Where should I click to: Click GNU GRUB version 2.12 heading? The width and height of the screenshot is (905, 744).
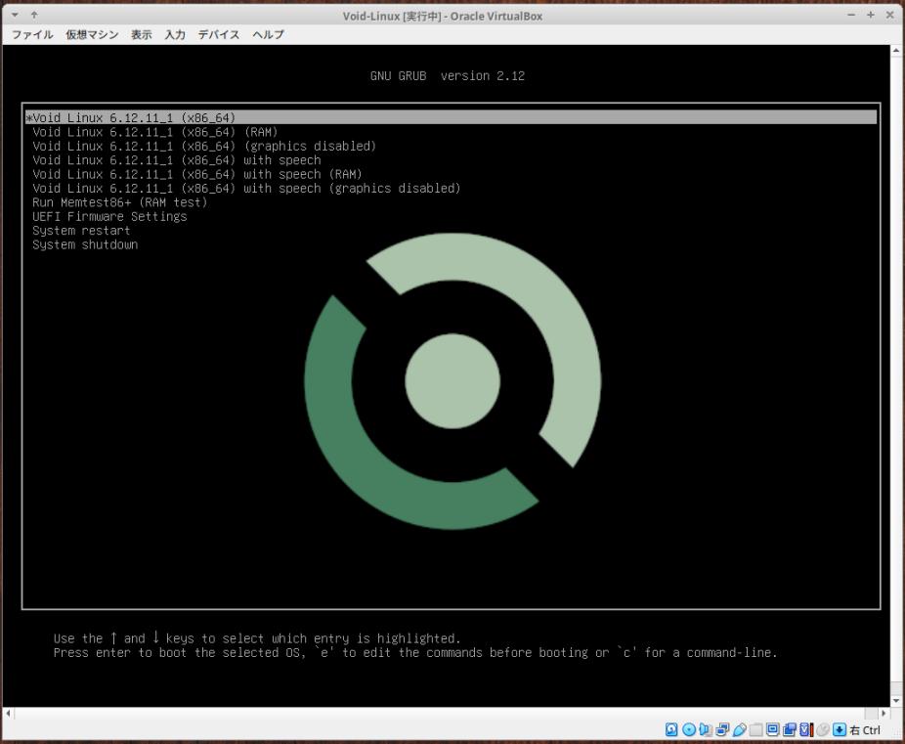tap(448, 75)
